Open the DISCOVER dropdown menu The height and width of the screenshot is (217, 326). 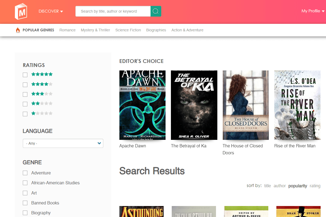tap(51, 11)
